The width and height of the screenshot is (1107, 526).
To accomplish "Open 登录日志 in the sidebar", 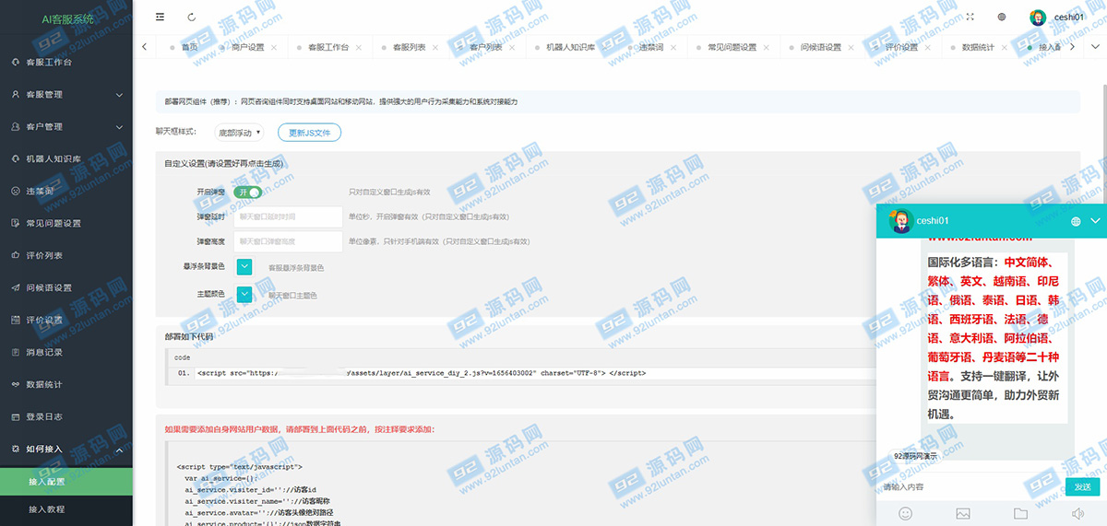I will [66, 416].
